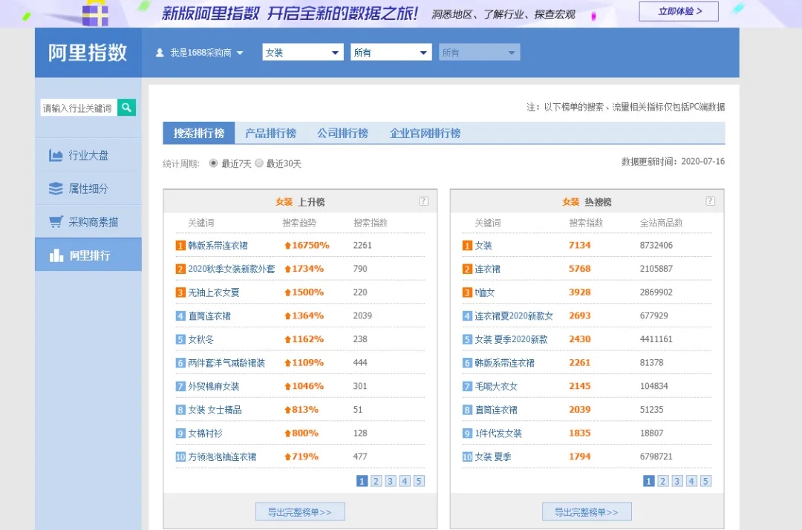Viewport: 802px width, 530px height.
Task: Go to page 4 of 热搜榜
Action: pos(691,481)
